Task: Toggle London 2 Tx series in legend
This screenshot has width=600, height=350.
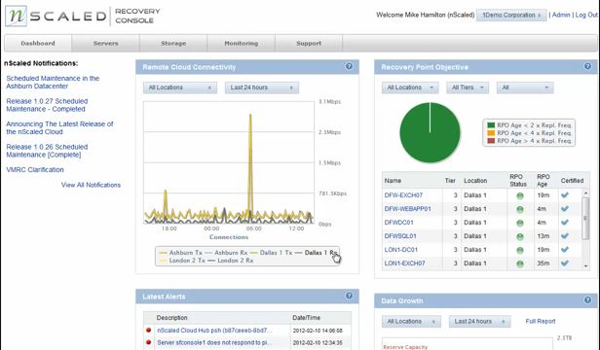Action: click(182, 261)
